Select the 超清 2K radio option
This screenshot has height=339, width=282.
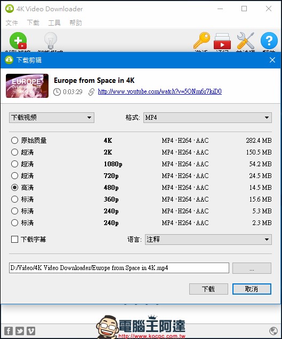14,152
